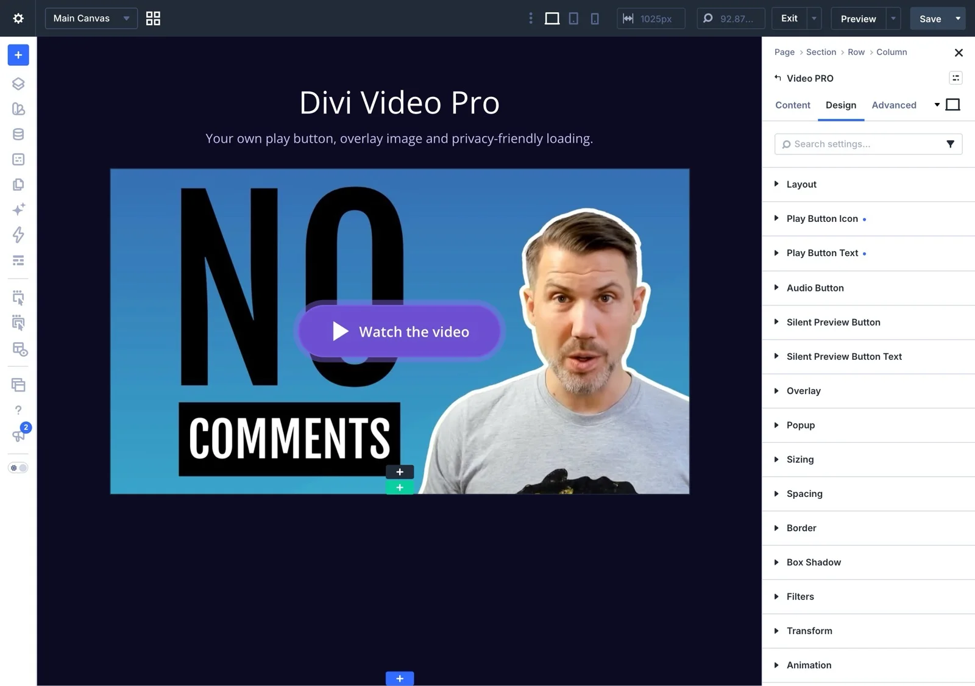Viewport: 975px width, 686px height.
Task: Switch to phone view icon
Action: 595,18
